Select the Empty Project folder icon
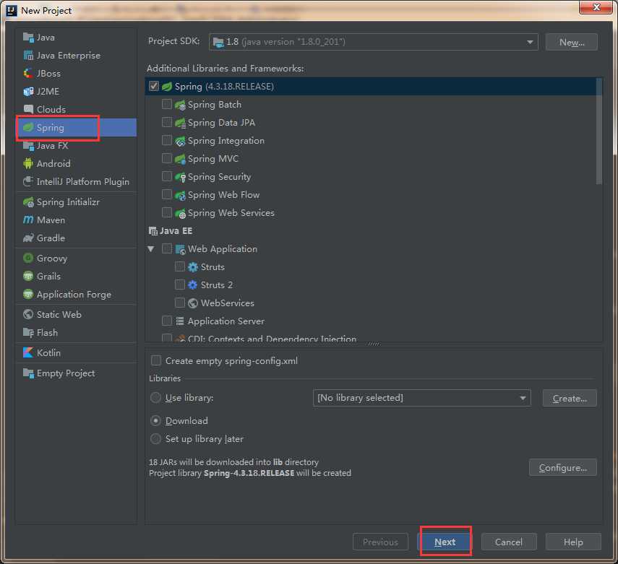The width and height of the screenshot is (618, 564). pos(28,373)
